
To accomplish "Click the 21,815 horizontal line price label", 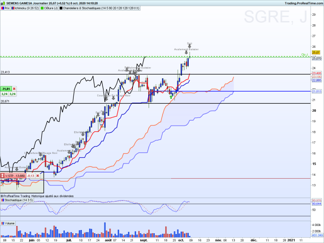I will (x=317, y=91).
